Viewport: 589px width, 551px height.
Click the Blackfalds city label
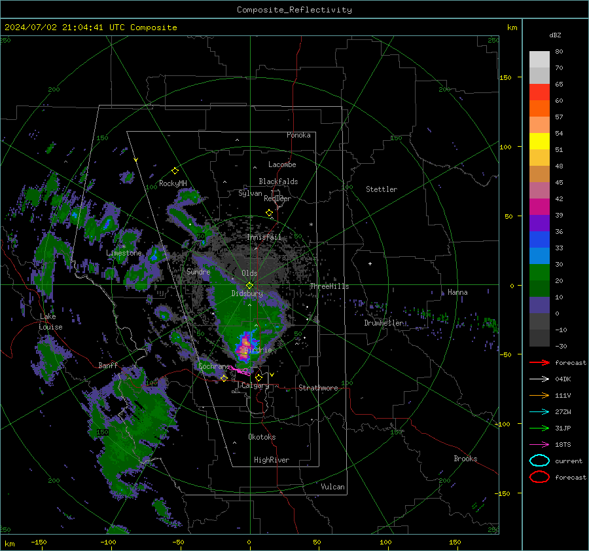tap(278, 181)
